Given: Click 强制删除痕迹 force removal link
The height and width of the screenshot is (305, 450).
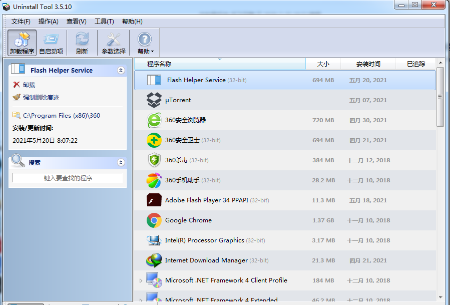Looking at the screenshot, I should coord(41,97).
